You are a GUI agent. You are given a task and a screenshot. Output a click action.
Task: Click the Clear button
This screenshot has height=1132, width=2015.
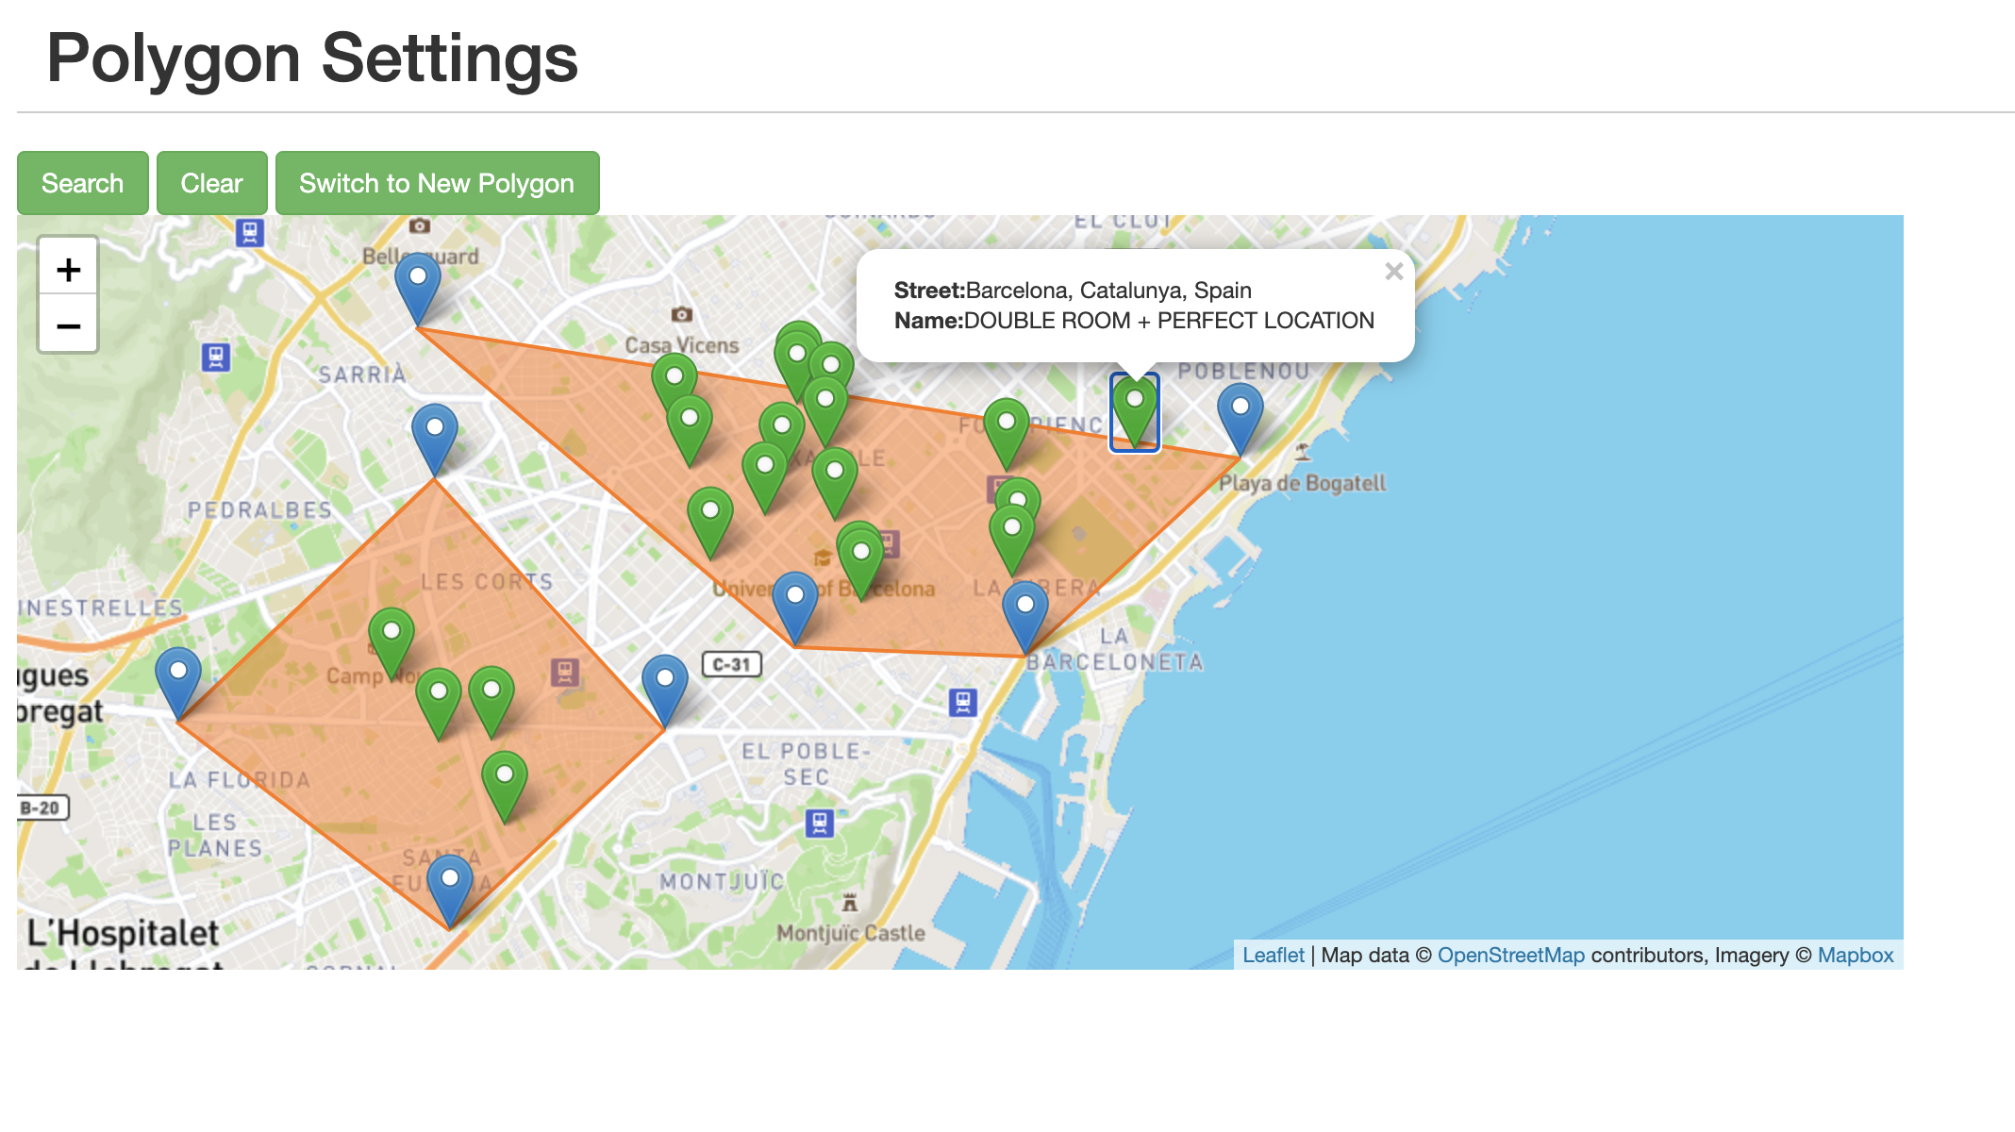click(211, 183)
